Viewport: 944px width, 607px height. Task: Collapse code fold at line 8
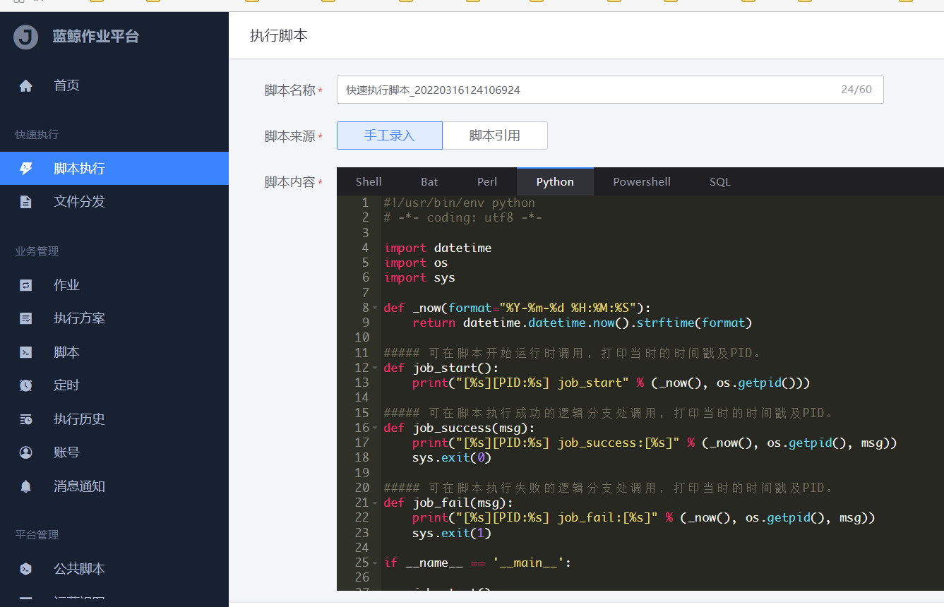376,308
